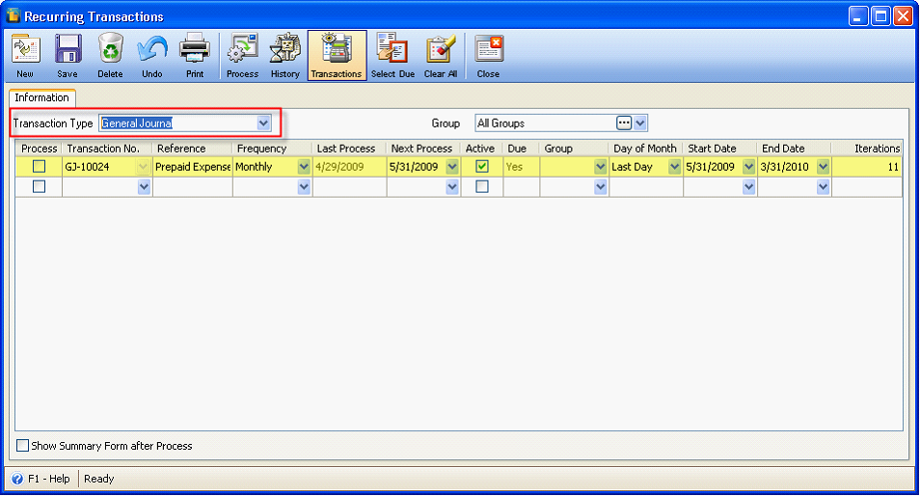Click the Due cell showing Yes
The width and height of the screenshot is (920, 496).
click(x=521, y=167)
